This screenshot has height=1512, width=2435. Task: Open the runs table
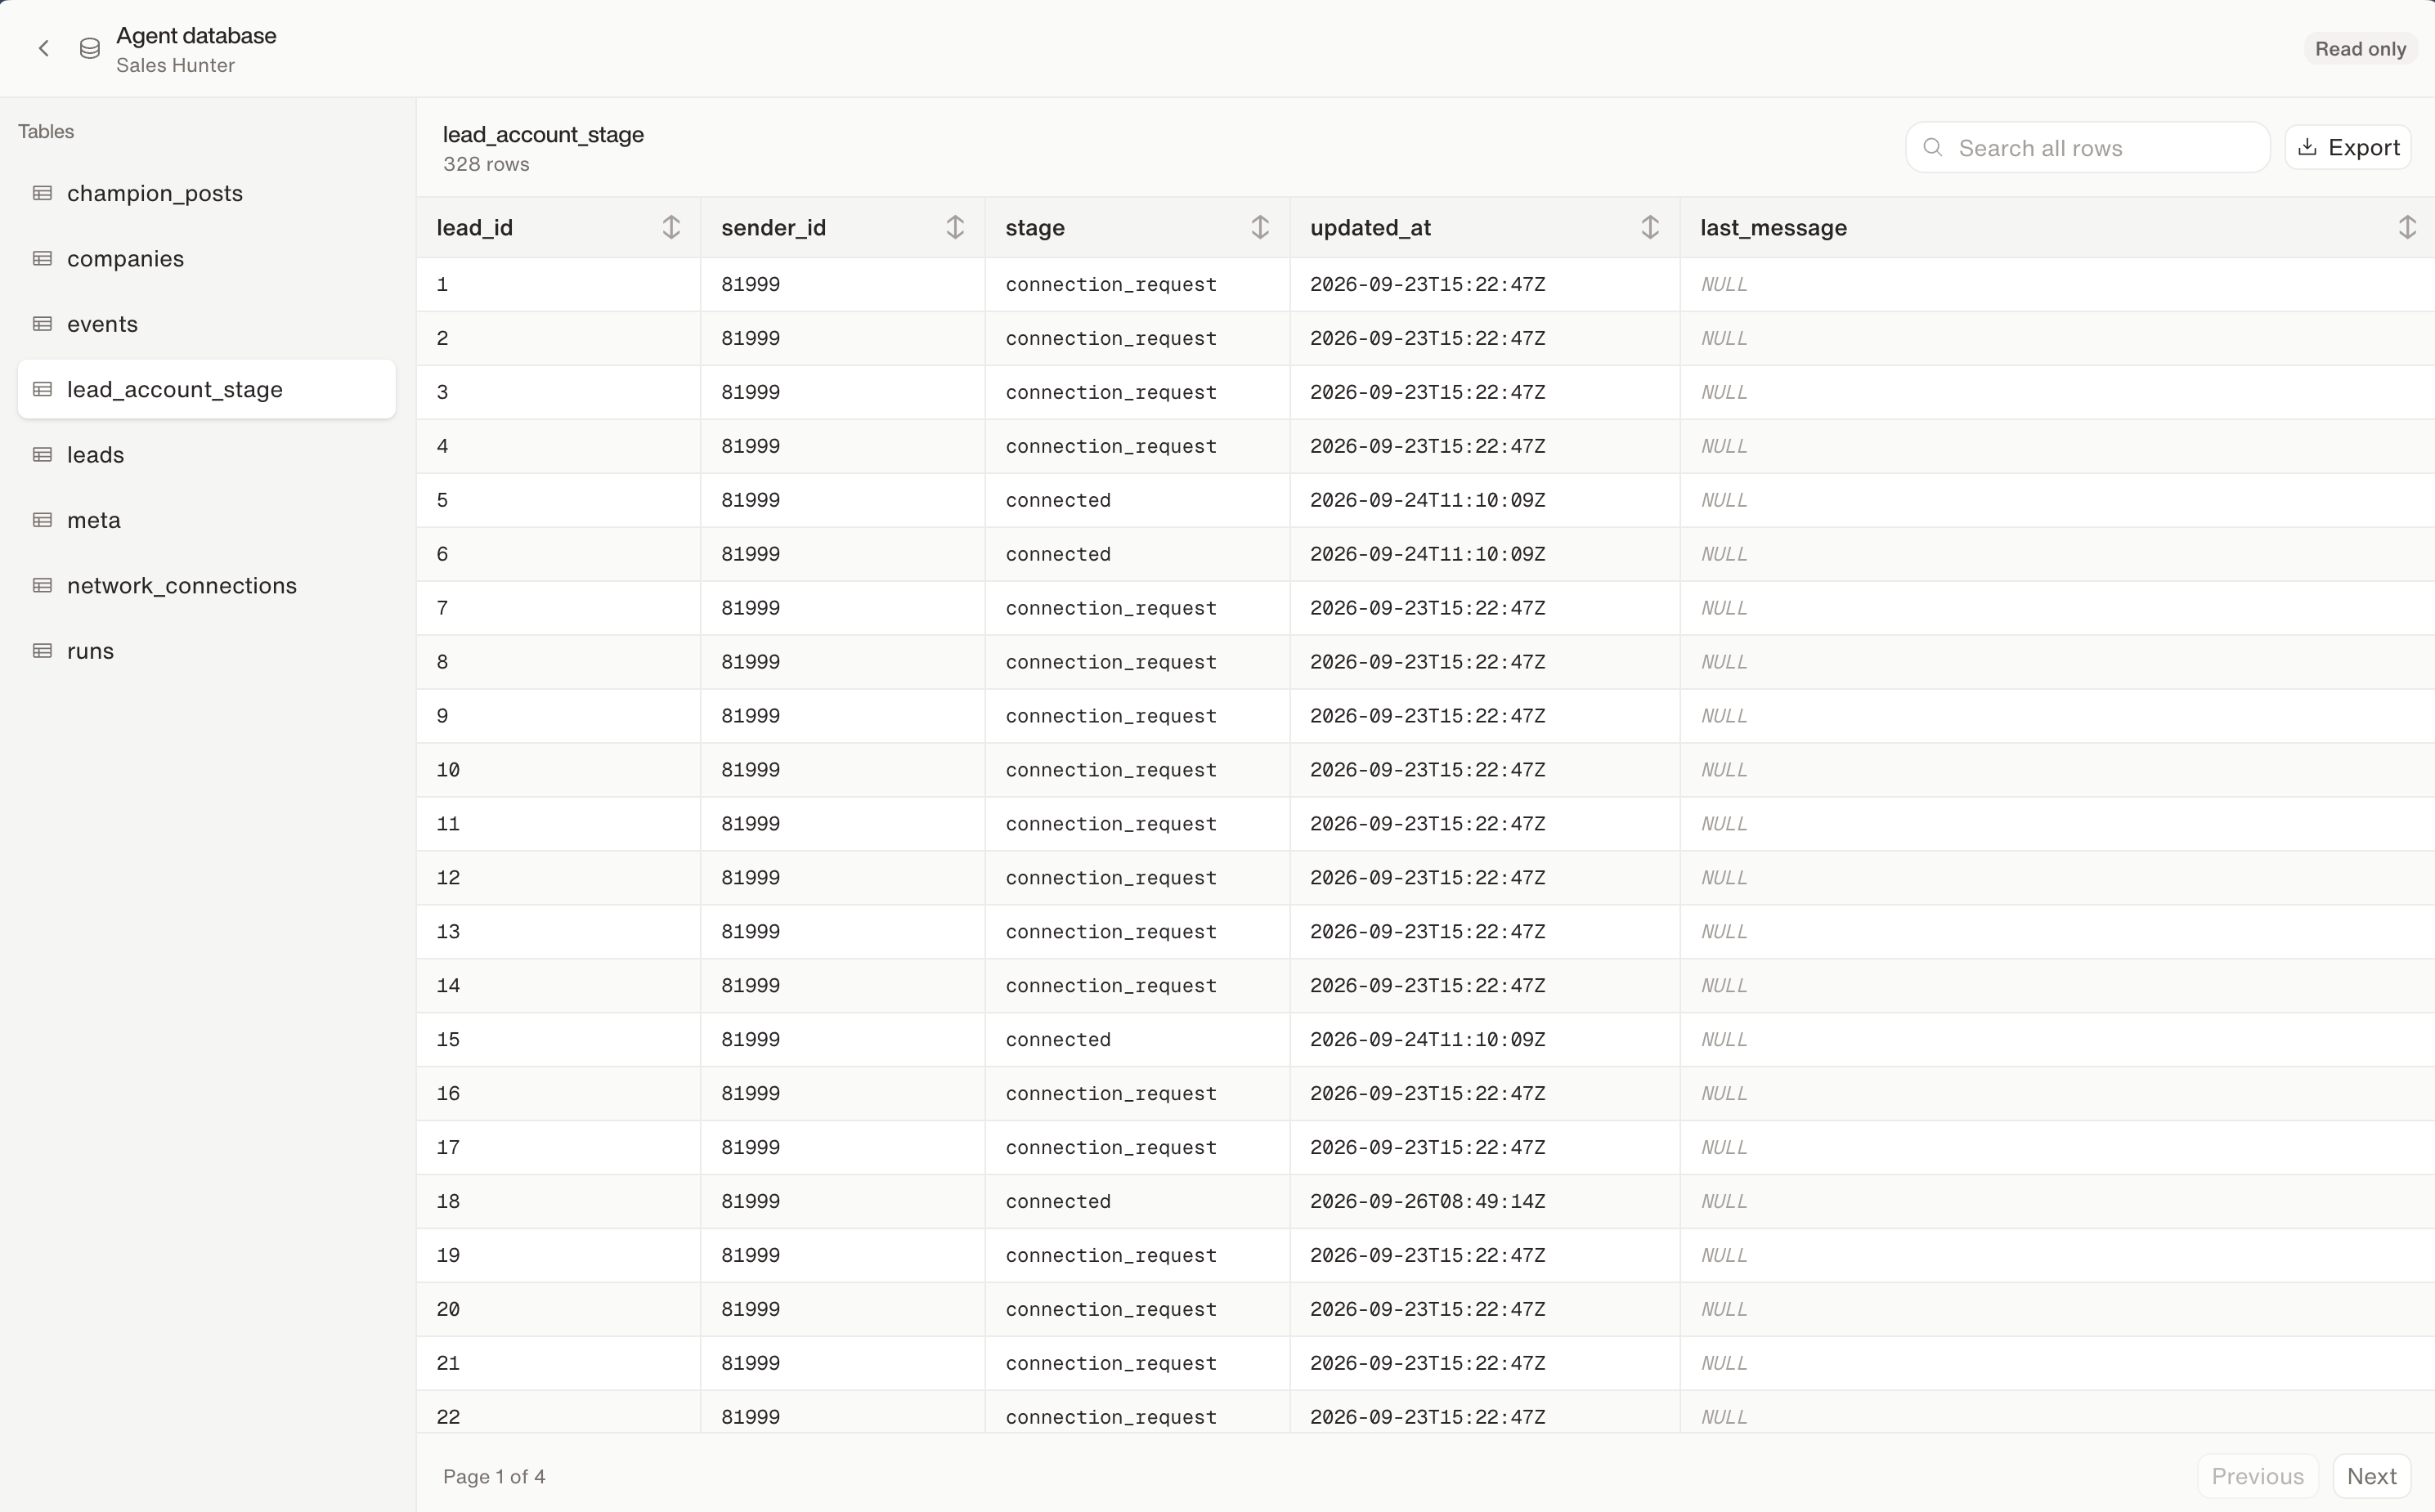tap(206, 651)
